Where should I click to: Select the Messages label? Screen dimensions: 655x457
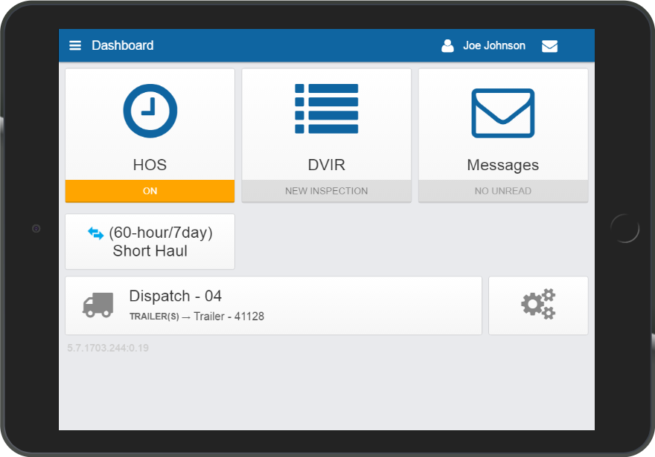tap(503, 165)
